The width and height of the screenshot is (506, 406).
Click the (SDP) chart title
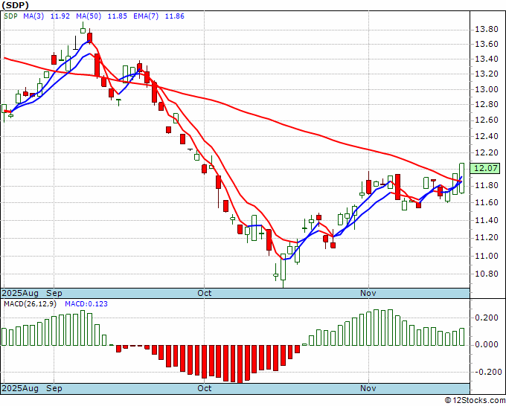click(x=15, y=5)
